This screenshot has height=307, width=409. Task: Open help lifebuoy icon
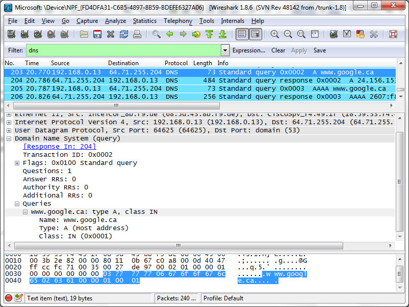(x=393, y=34)
